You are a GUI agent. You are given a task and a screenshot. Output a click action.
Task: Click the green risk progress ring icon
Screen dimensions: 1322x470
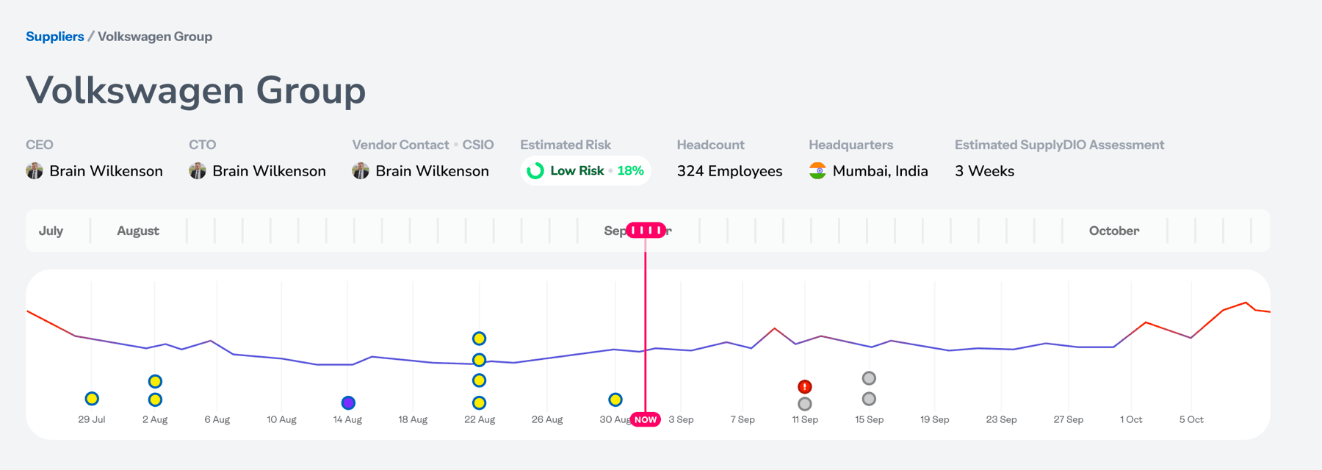(x=535, y=171)
